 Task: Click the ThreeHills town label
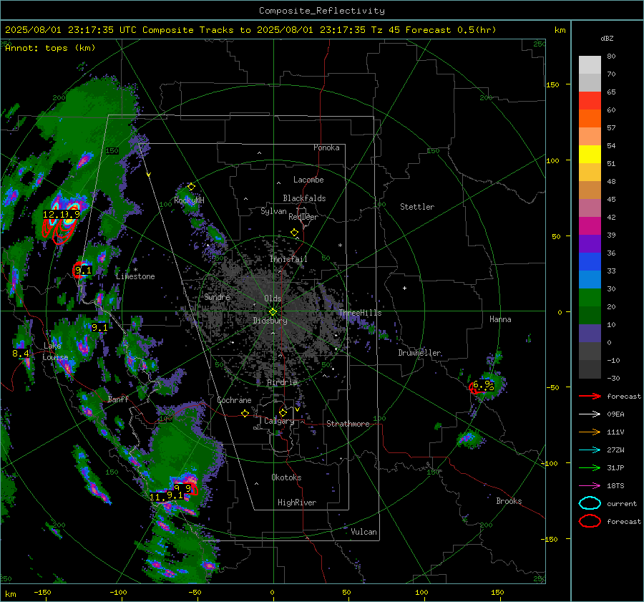pyautogui.click(x=360, y=313)
